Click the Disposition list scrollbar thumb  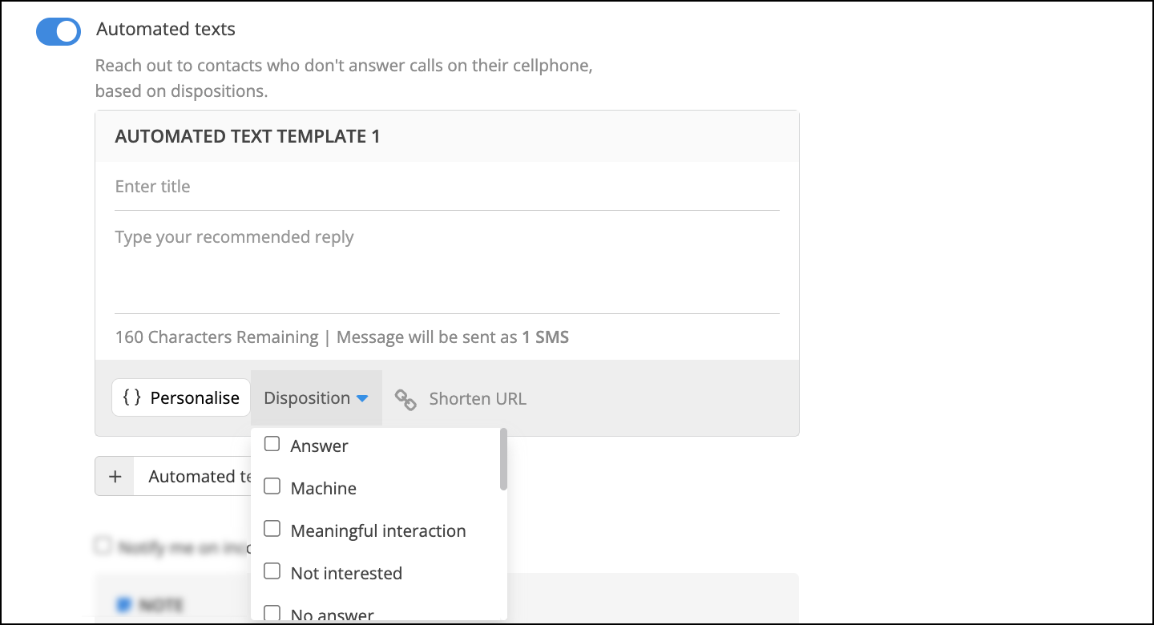(x=503, y=458)
